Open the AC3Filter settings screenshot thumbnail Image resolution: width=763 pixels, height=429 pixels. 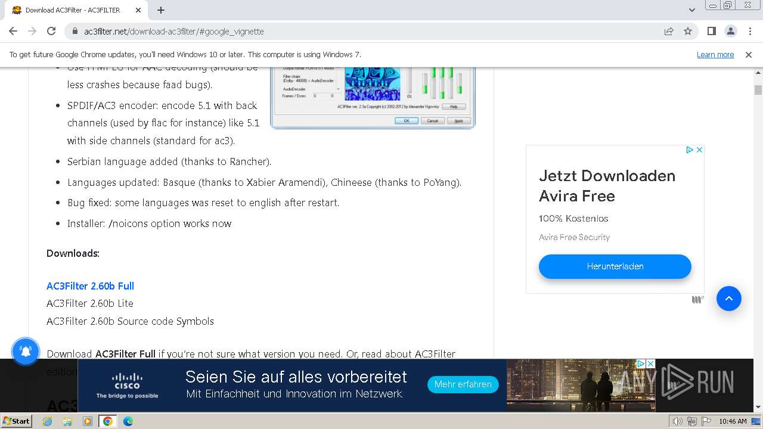pos(373,98)
